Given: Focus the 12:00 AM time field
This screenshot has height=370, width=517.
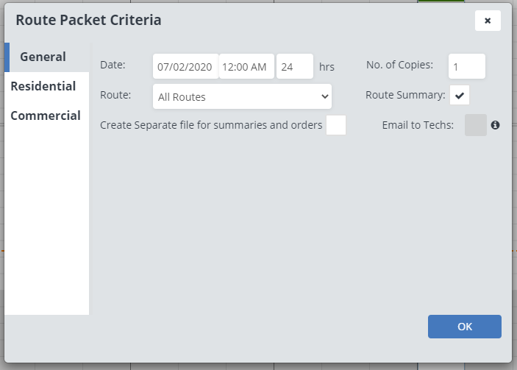Looking at the screenshot, I should (246, 66).
